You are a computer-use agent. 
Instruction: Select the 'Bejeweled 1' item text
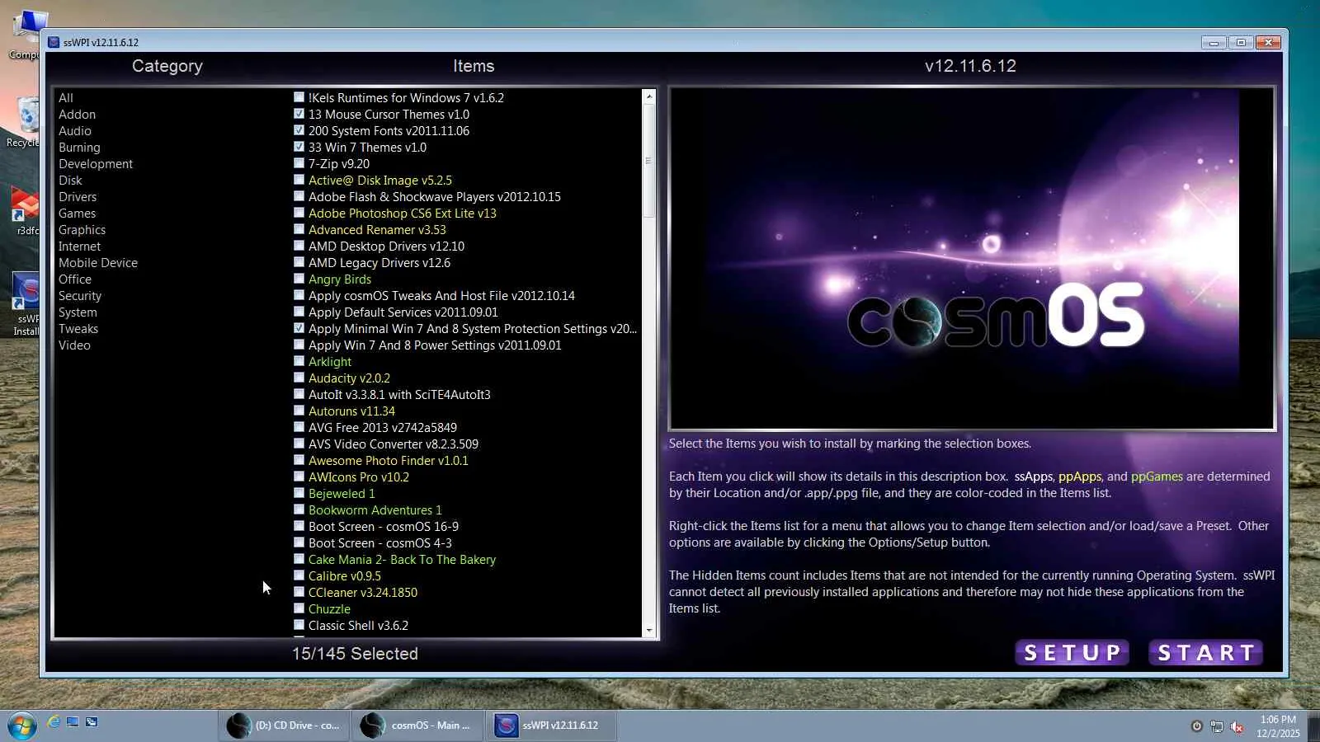[x=342, y=493]
